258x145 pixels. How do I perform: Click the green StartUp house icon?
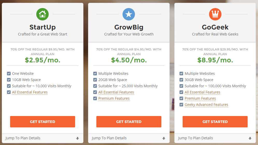(x=42, y=14)
